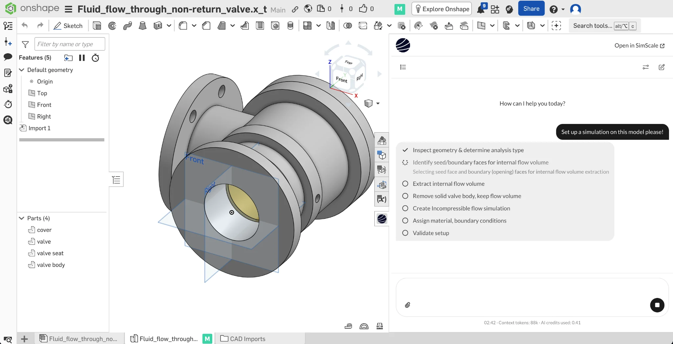Select the Shell tool icon

[260, 26]
